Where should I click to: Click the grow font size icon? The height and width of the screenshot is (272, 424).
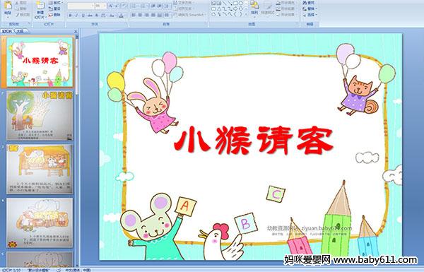tap(111, 6)
